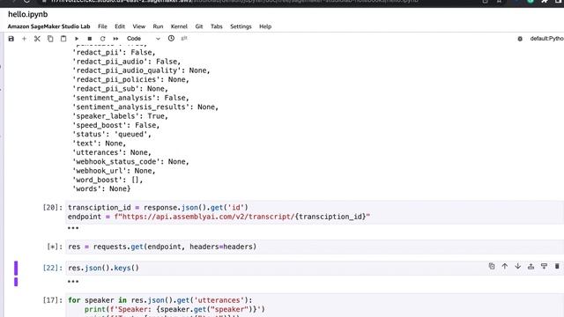Click into the requests.get(endpoint) cell

pos(315,247)
